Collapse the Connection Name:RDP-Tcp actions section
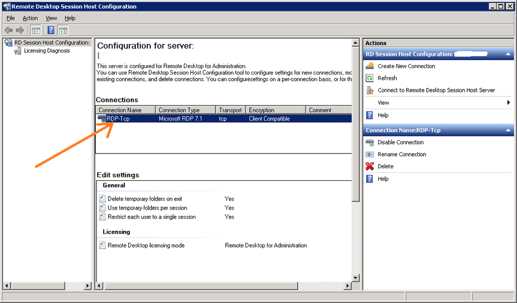The height and width of the screenshot is (303, 517). 508,130
